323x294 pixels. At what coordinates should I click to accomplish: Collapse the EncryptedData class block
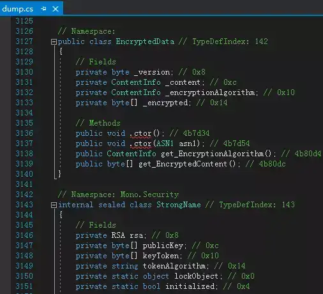click(54, 41)
